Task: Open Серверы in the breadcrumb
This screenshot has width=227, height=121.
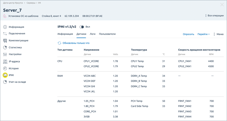Action: (x=31, y=3)
